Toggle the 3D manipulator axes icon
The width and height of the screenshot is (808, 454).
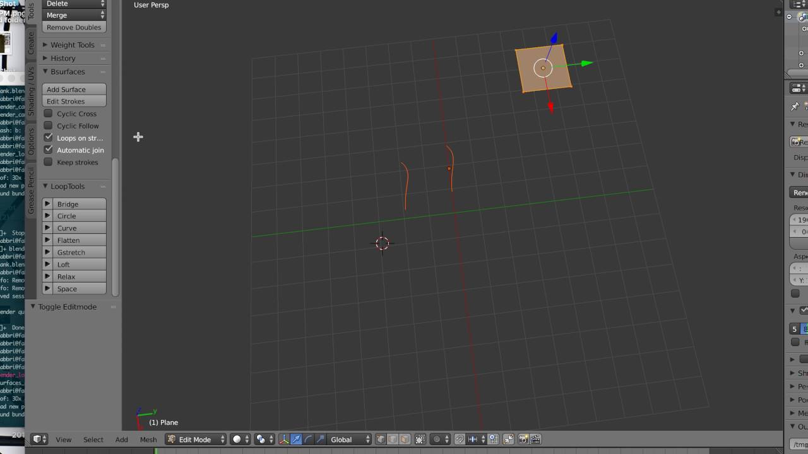(x=284, y=439)
